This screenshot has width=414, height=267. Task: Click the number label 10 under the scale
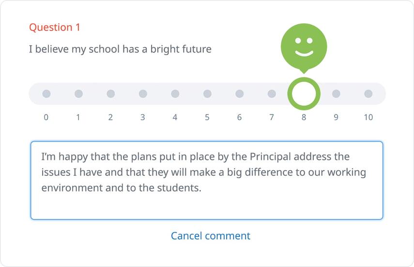click(368, 117)
